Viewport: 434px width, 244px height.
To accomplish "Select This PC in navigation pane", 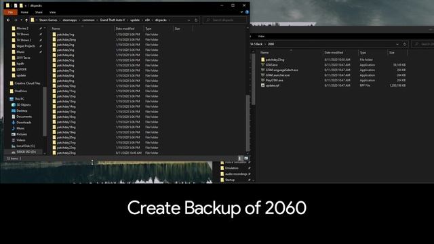I will [19, 99].
